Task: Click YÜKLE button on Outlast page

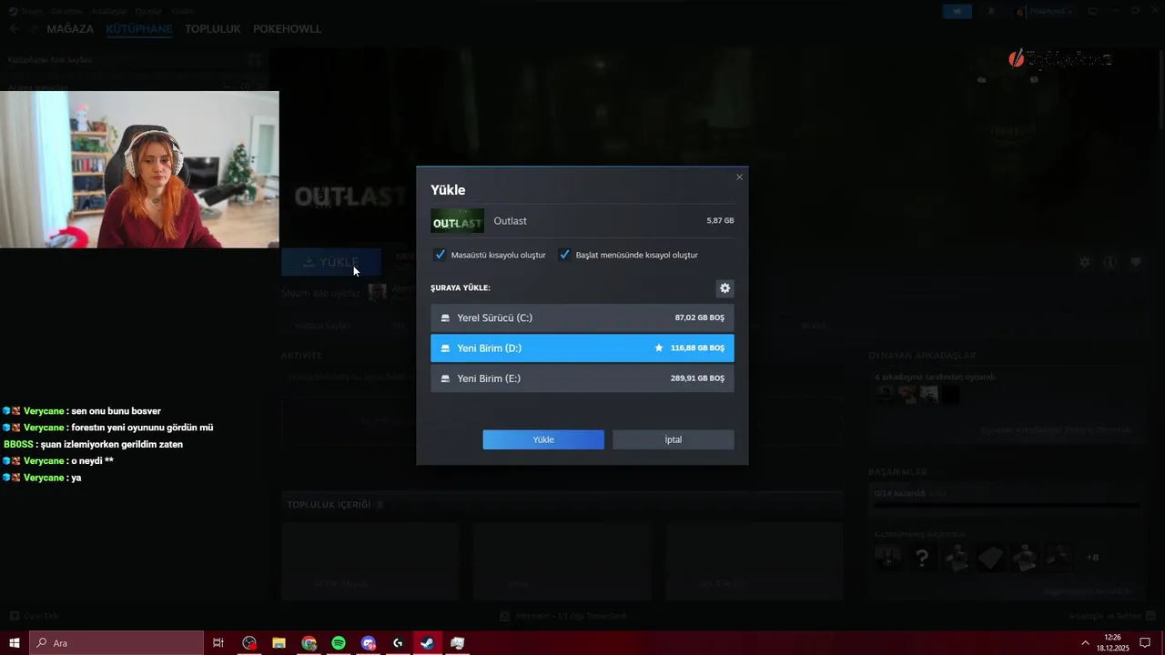Action: click(331, 262)
